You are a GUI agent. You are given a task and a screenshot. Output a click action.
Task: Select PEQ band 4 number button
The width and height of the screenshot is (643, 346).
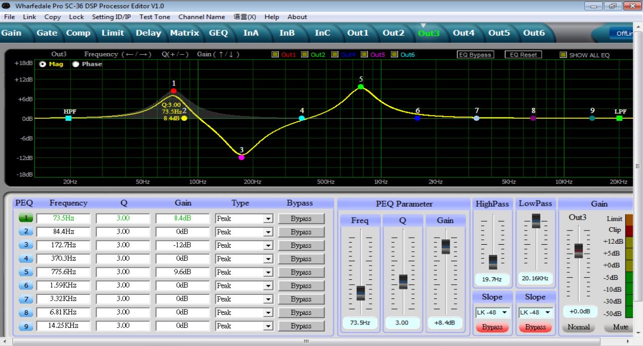26,259
